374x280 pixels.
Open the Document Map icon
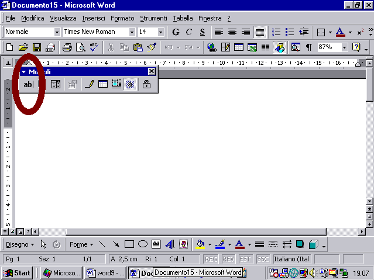296,47
